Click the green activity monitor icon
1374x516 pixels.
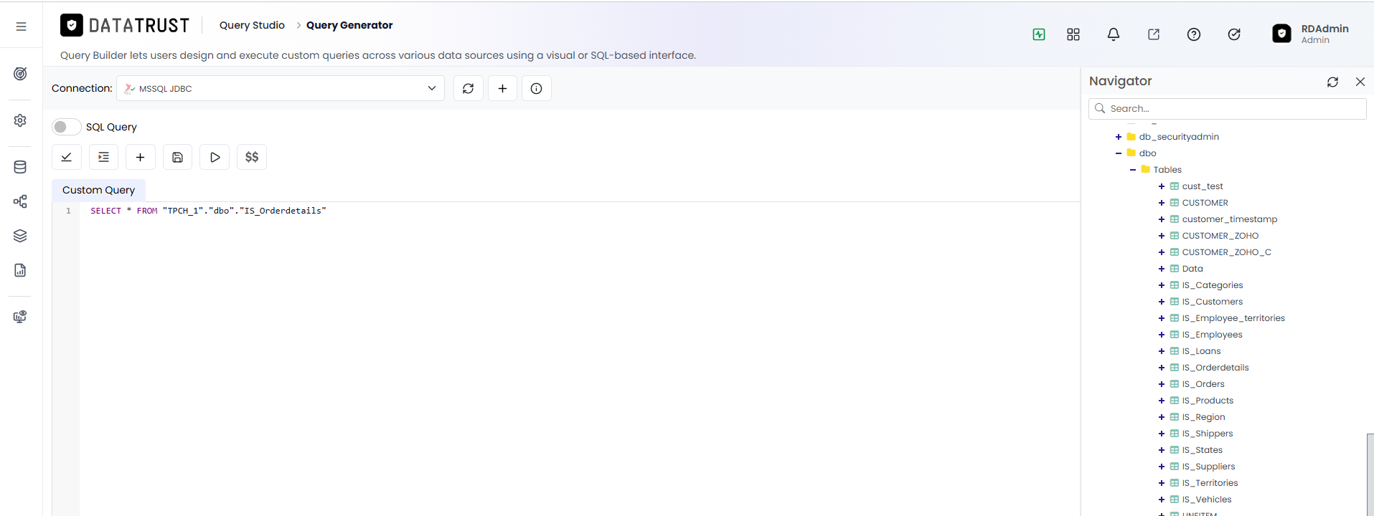1039,34
